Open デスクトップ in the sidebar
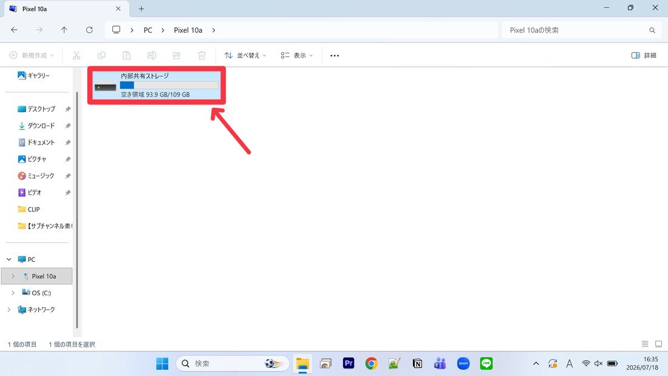Screen dimensions: 668x376 (x=38, y=109)
